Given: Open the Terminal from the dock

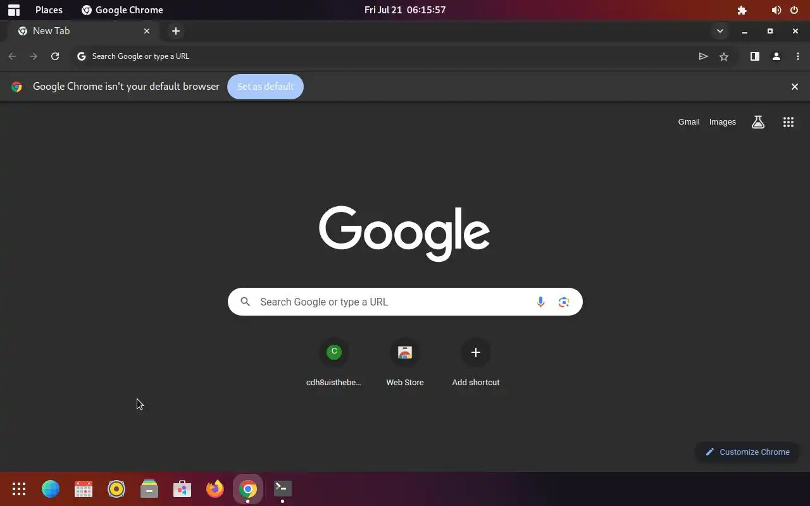Looking at the screenshot, I should (282, 489).
